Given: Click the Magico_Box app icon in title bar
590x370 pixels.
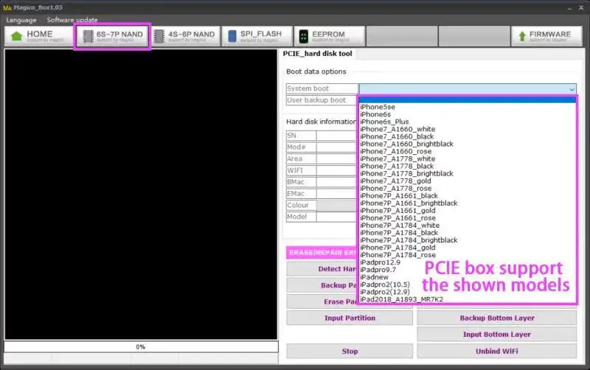Looking at the screenshot, I should (7, 7).
